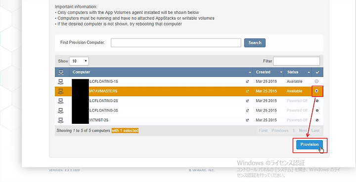Click the W7AVMASTER$ computer name

(103, 91)
